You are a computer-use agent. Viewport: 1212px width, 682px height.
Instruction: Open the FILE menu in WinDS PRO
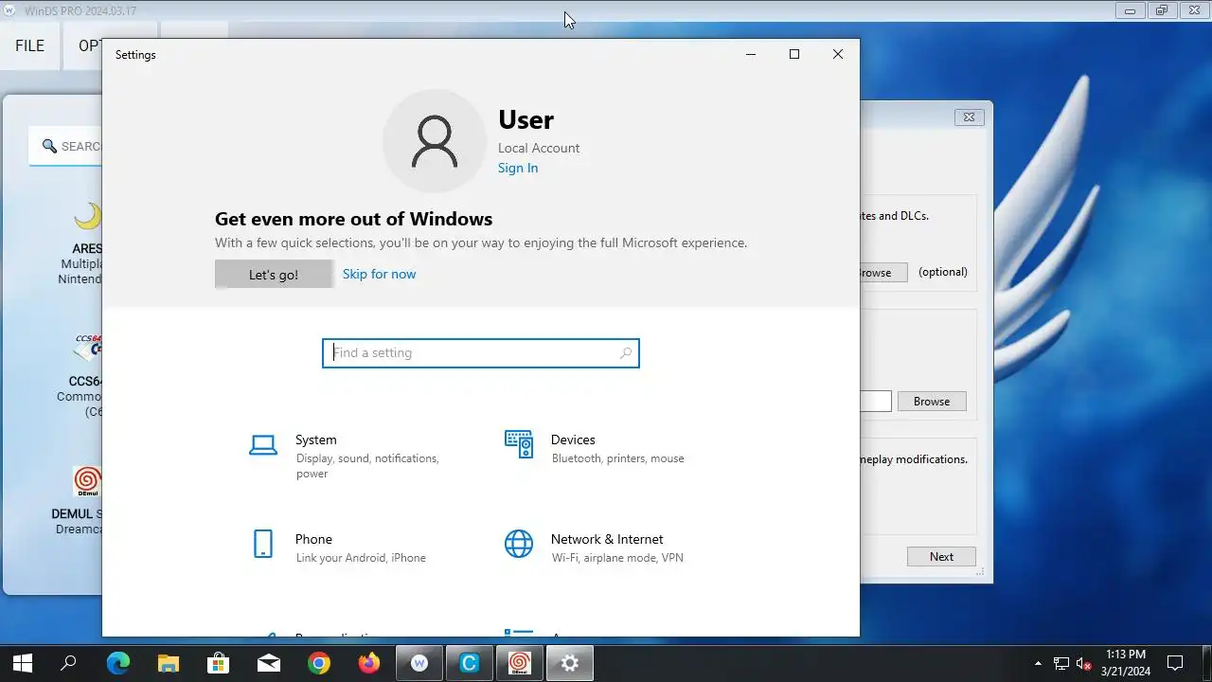tap(29, 45)
